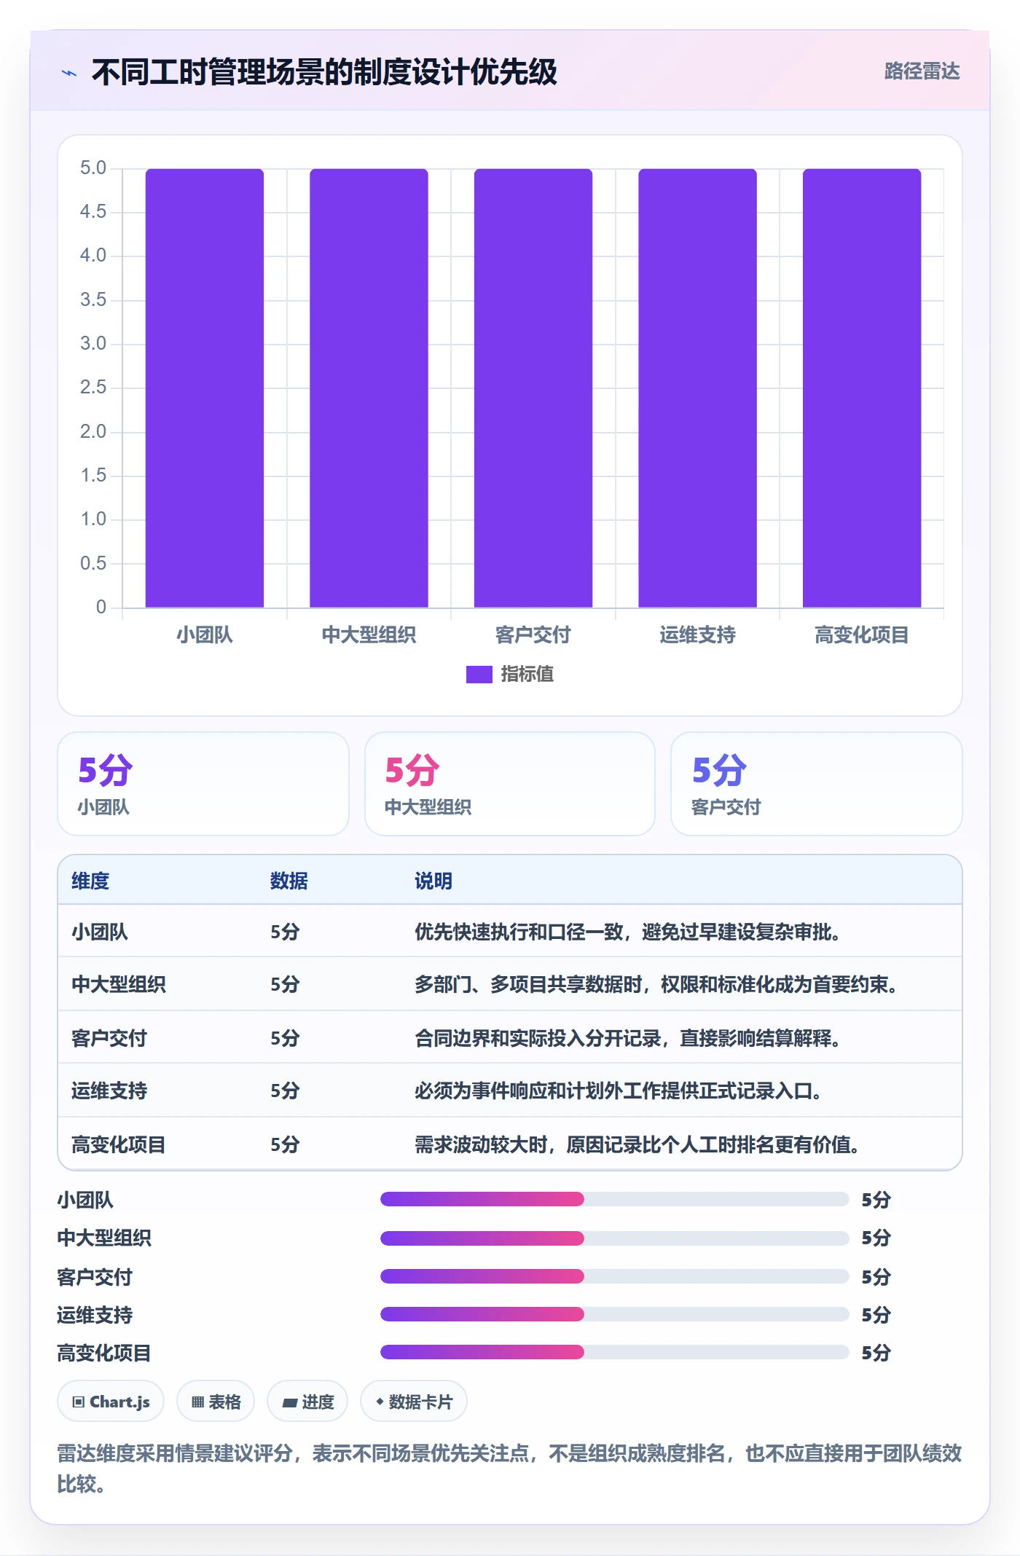Screen dimensions: 1020x1556
Task: Click the 表格 tag chip
Action: [216, 1402]
